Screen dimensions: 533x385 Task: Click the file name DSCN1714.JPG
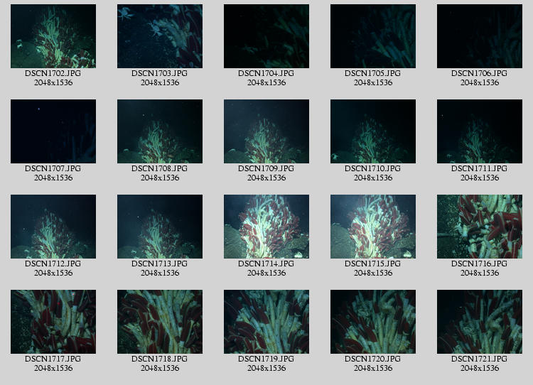coord(266,264)
